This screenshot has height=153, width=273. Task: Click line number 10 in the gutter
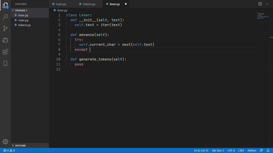pos(58,59)
